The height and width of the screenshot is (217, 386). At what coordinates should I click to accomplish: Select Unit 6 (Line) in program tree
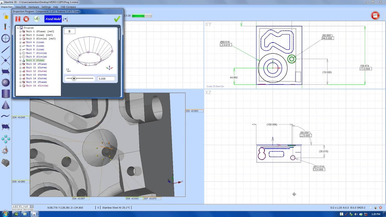pyautogui.click(x=35, y=49)
